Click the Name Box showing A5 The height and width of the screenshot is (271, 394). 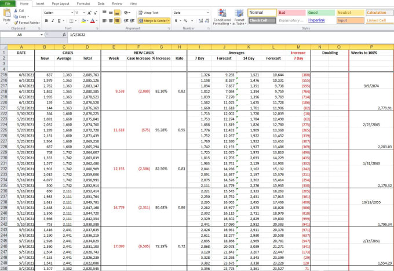pos(20,35)
